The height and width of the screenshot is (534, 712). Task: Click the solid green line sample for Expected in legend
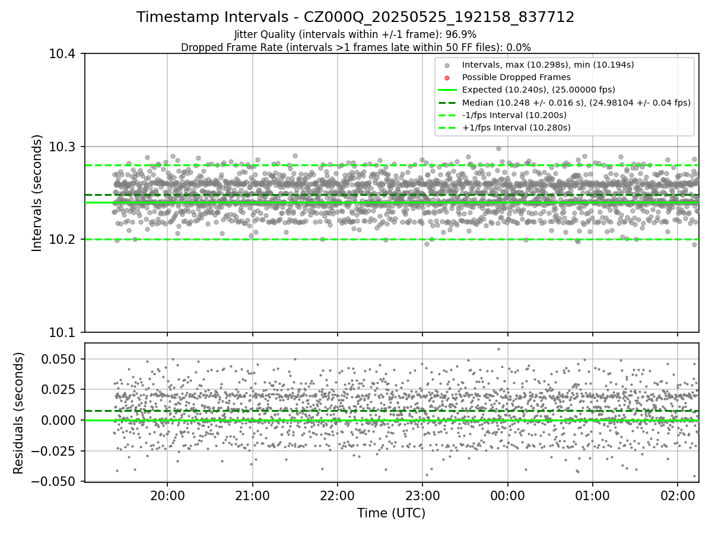click(x=447, y=90)
